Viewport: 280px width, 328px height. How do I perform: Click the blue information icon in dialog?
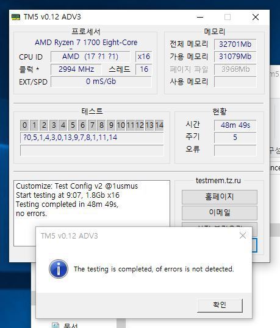point(59,269)
